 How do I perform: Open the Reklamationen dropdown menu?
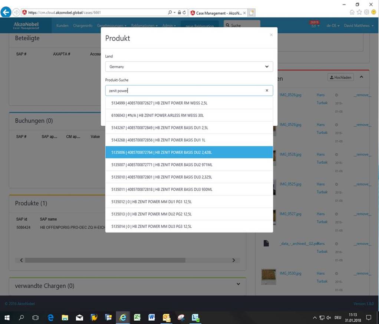(144, 26)
